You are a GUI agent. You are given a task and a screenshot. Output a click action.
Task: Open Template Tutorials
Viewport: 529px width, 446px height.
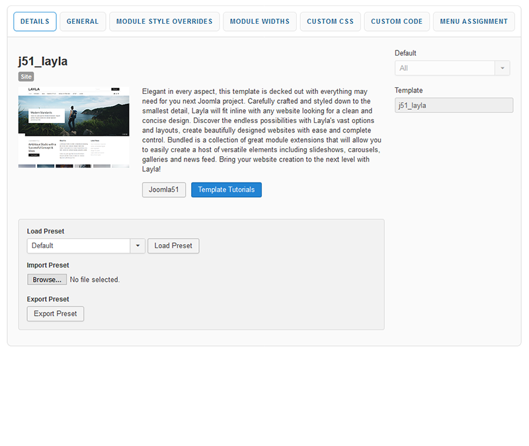click(226, 190)
